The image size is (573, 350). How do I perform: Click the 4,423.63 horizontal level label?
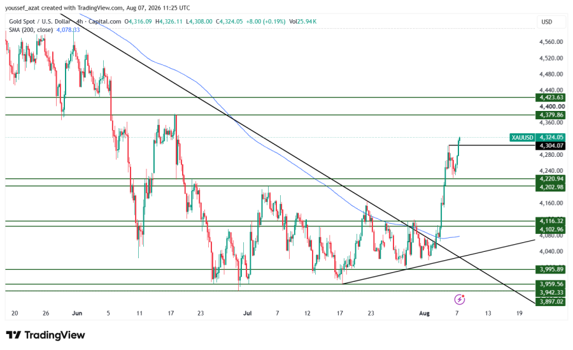[550, 98]
